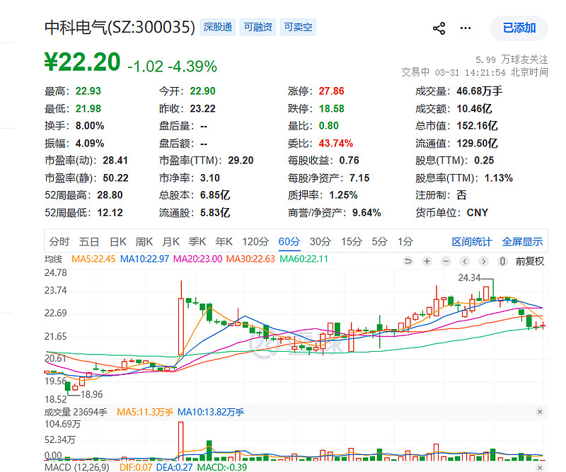Click the 货币单位 CNY value
Viewport: 566px width, 472px height.
tap(477, 212)
